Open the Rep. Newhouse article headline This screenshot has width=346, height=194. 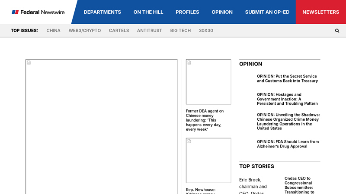tap(201, 191)
